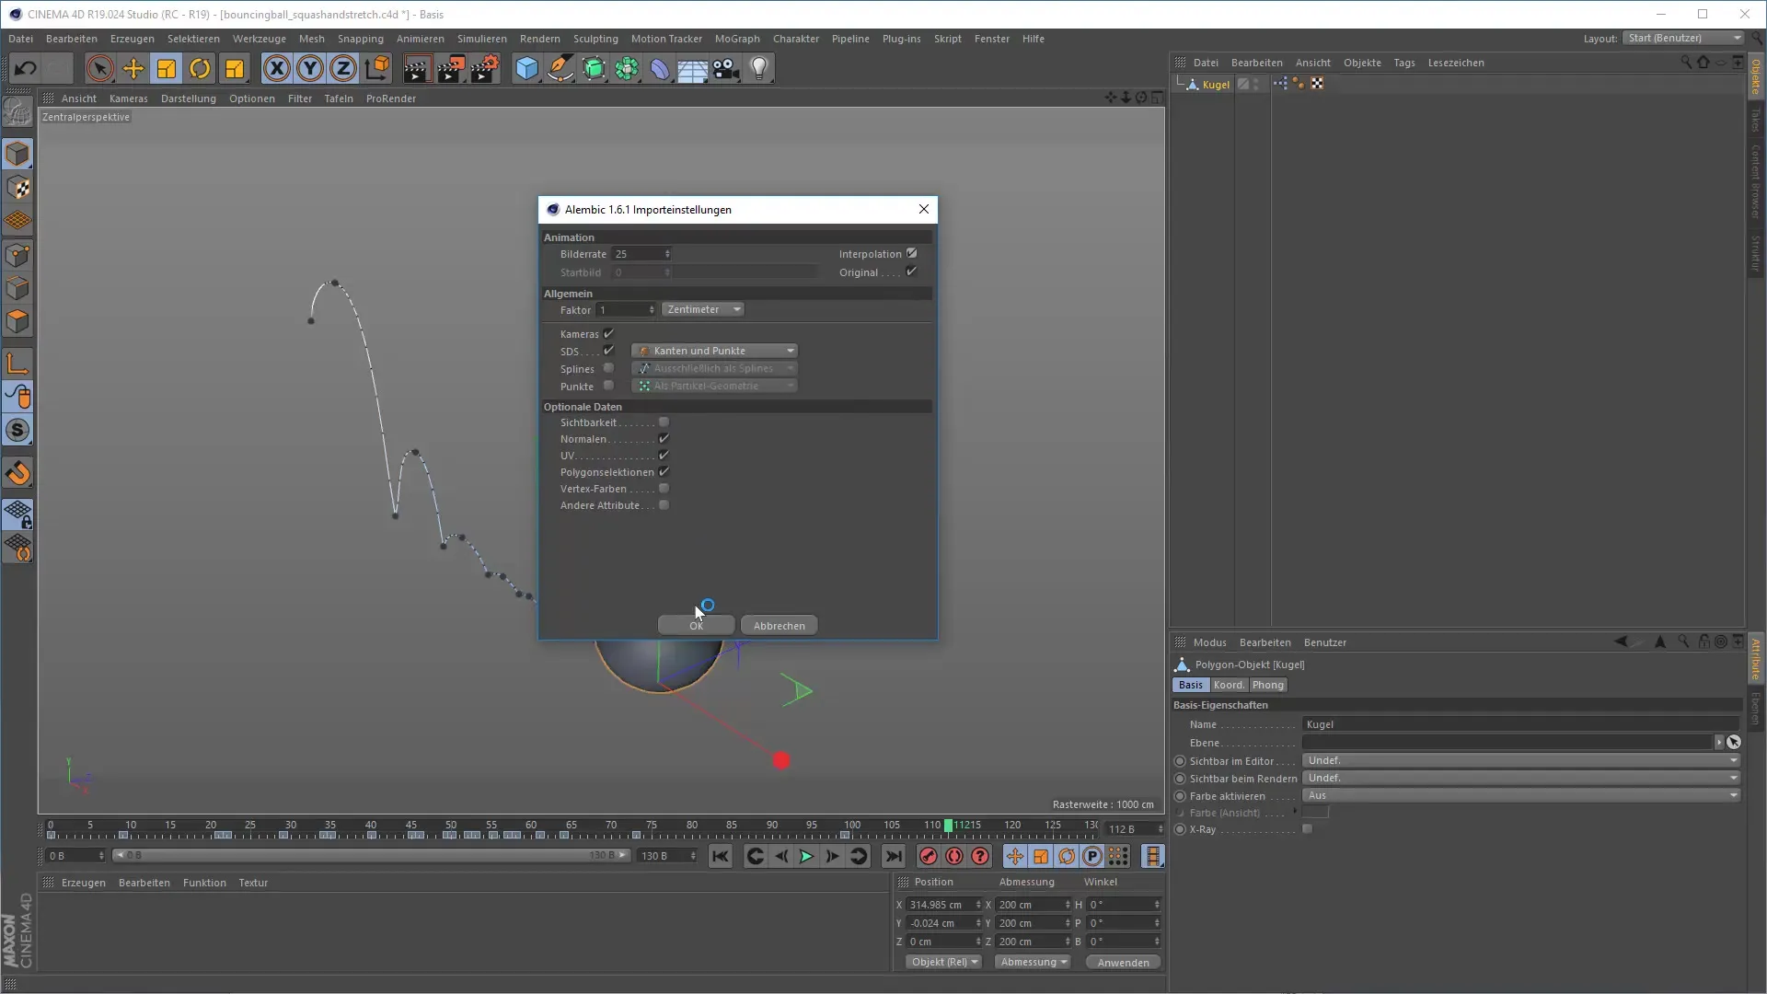Toggle autokeying button
Image resolution: width=1767 pixels, height=994 pixels.
[x=954, y=857]
